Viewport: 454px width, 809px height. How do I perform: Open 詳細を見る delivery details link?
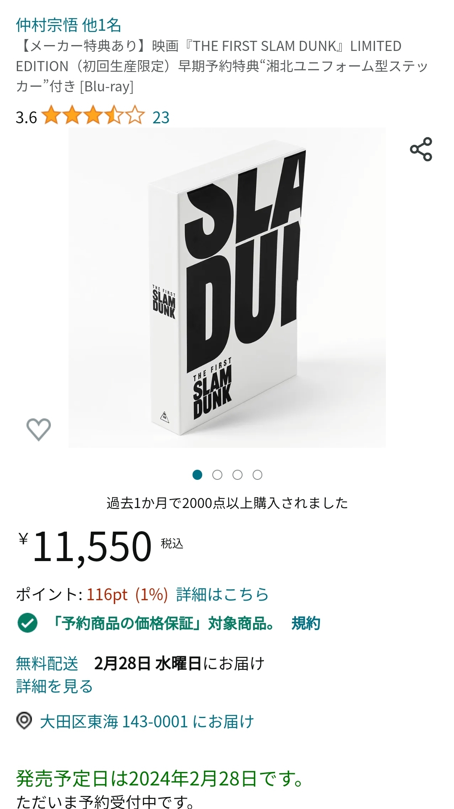click(54, 686)
